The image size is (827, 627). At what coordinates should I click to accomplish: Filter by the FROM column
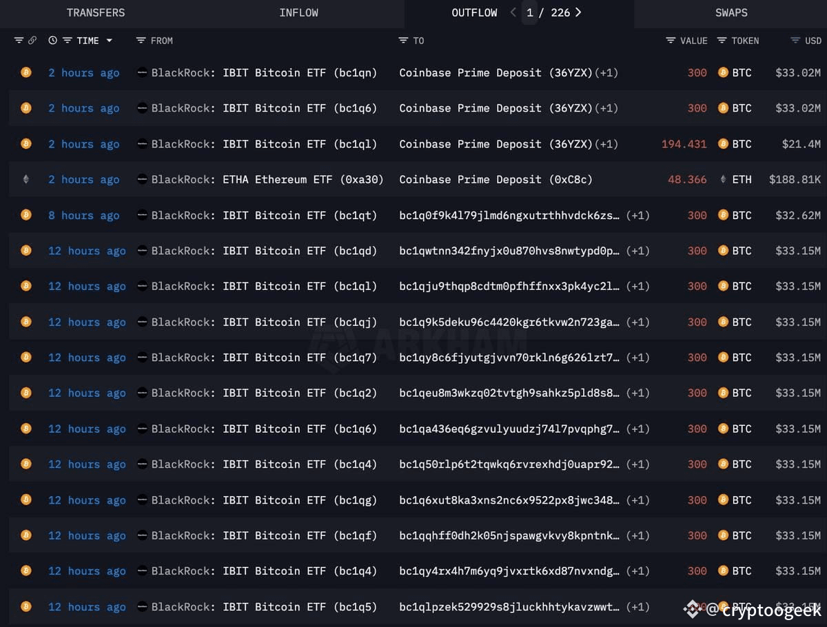pyautogui.click(x=141, y=41)
